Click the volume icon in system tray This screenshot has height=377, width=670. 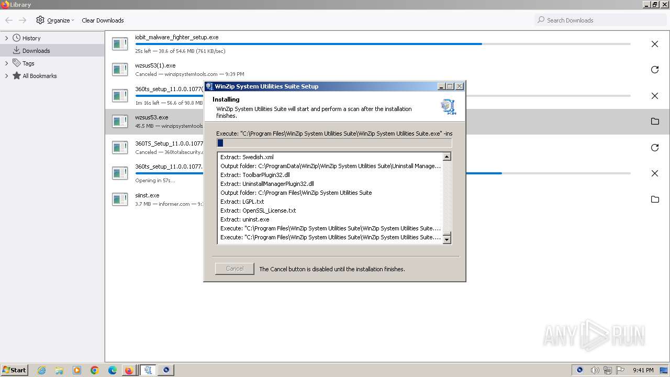coord(595,370)
